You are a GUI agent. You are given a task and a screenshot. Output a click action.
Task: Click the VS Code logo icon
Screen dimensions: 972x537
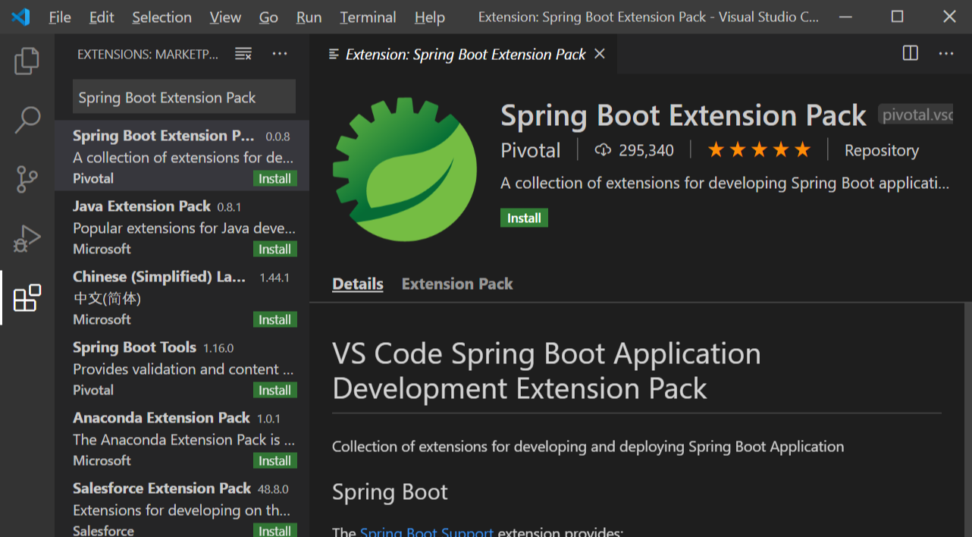pyautogui.click(x=20, y=17)
